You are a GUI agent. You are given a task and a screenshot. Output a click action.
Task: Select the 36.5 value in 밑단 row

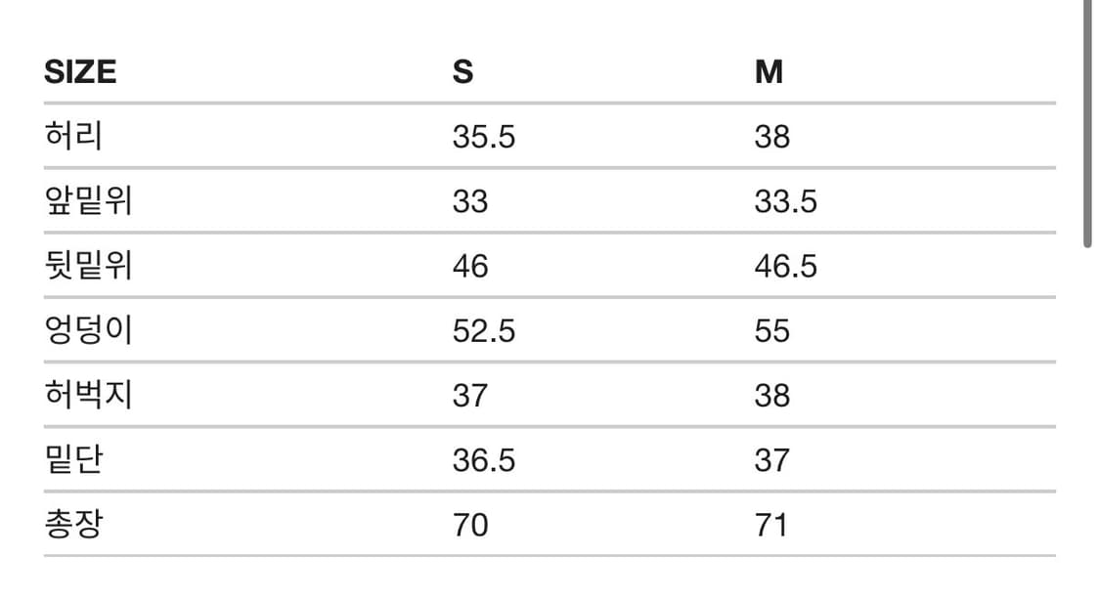click(483, 459)
